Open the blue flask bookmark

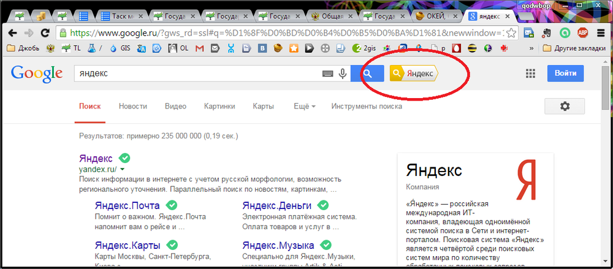click(x=94, y=48)
